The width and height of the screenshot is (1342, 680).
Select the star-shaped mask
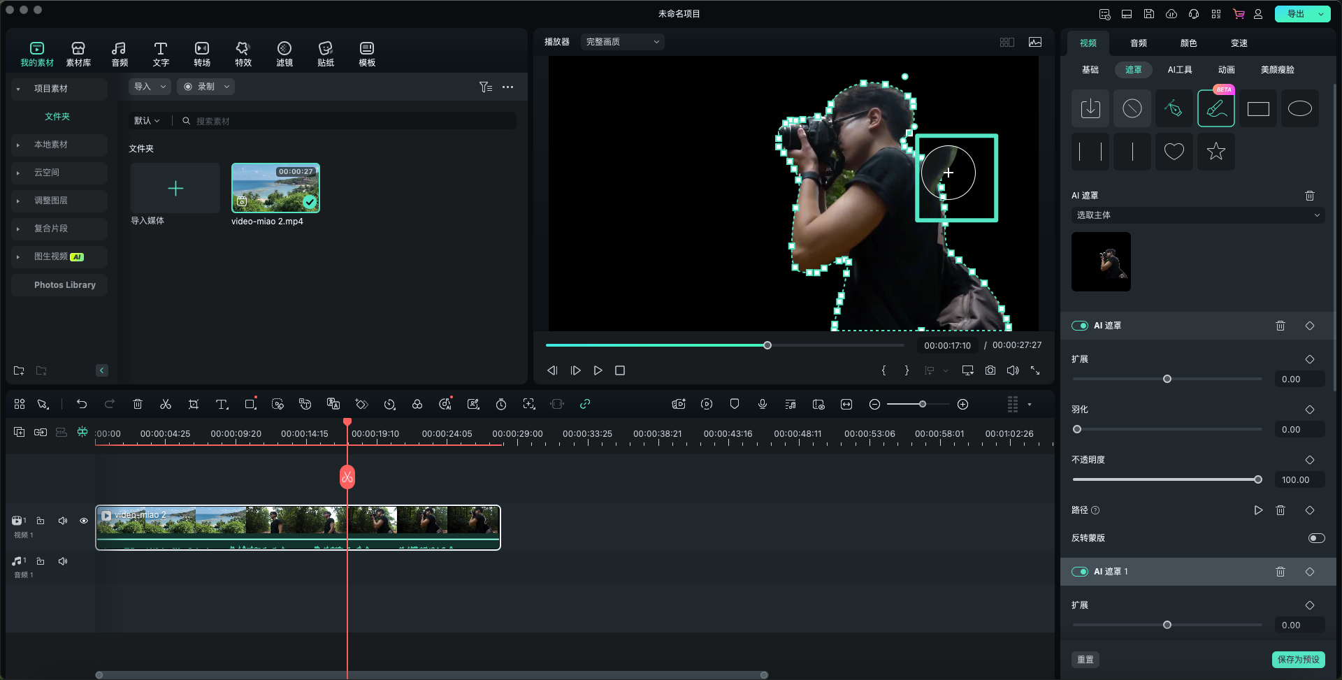(1215, 151)
